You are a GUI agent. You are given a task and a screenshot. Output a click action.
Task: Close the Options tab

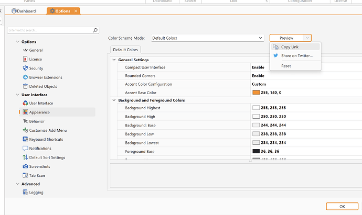76,11
